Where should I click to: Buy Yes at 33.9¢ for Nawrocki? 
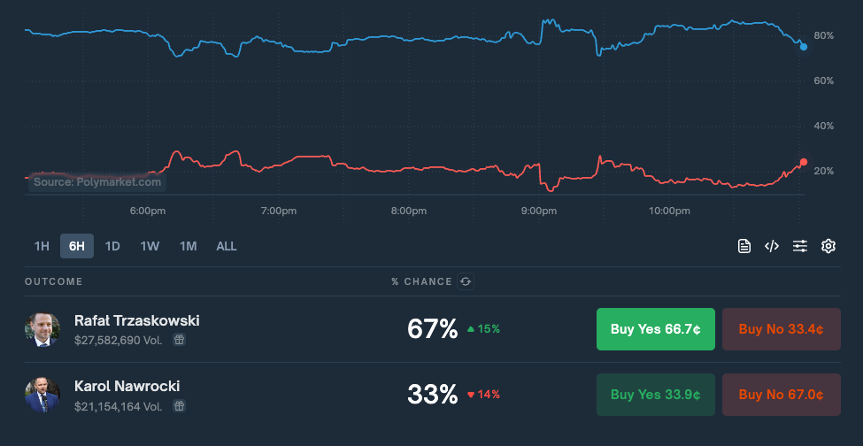point(655,395)
